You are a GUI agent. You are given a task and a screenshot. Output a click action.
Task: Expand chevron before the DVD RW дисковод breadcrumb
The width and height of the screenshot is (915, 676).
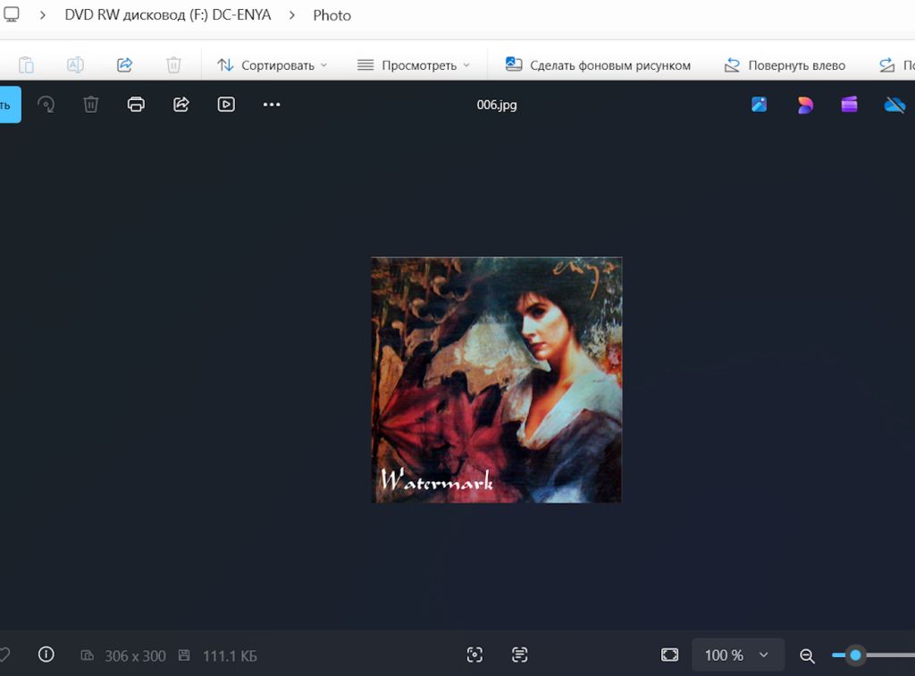tap(43, 15)
